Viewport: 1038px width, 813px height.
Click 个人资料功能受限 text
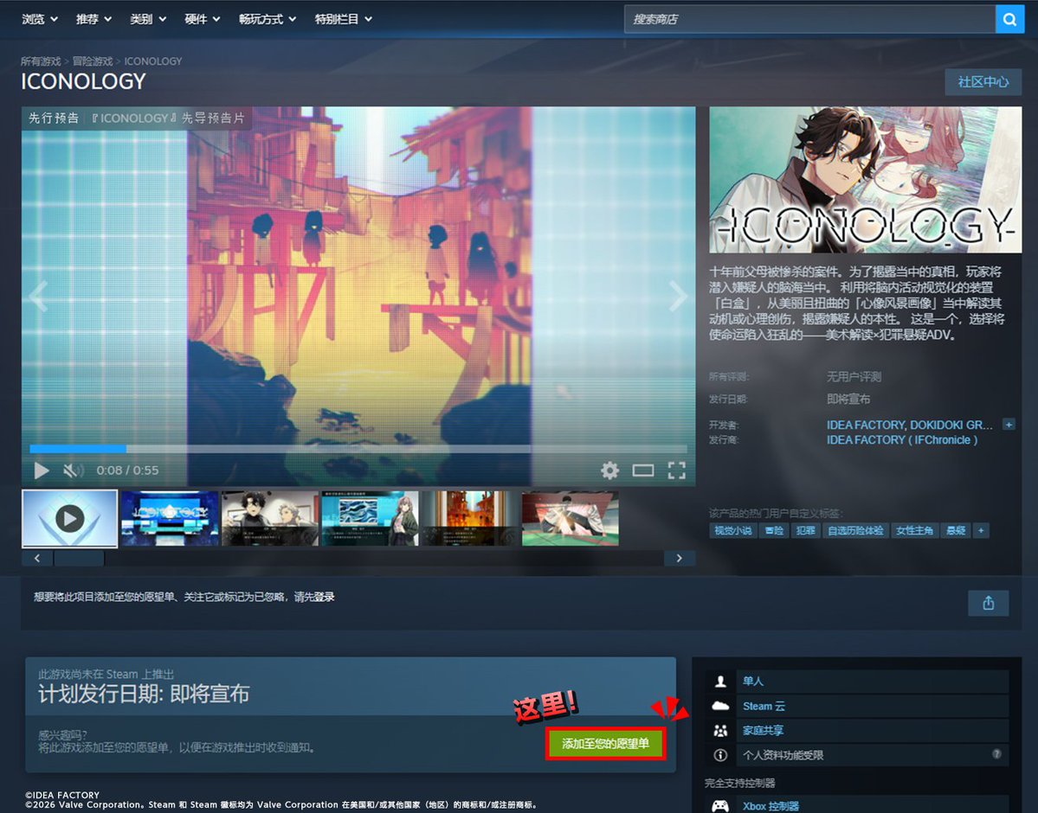(x=783, y=755)
